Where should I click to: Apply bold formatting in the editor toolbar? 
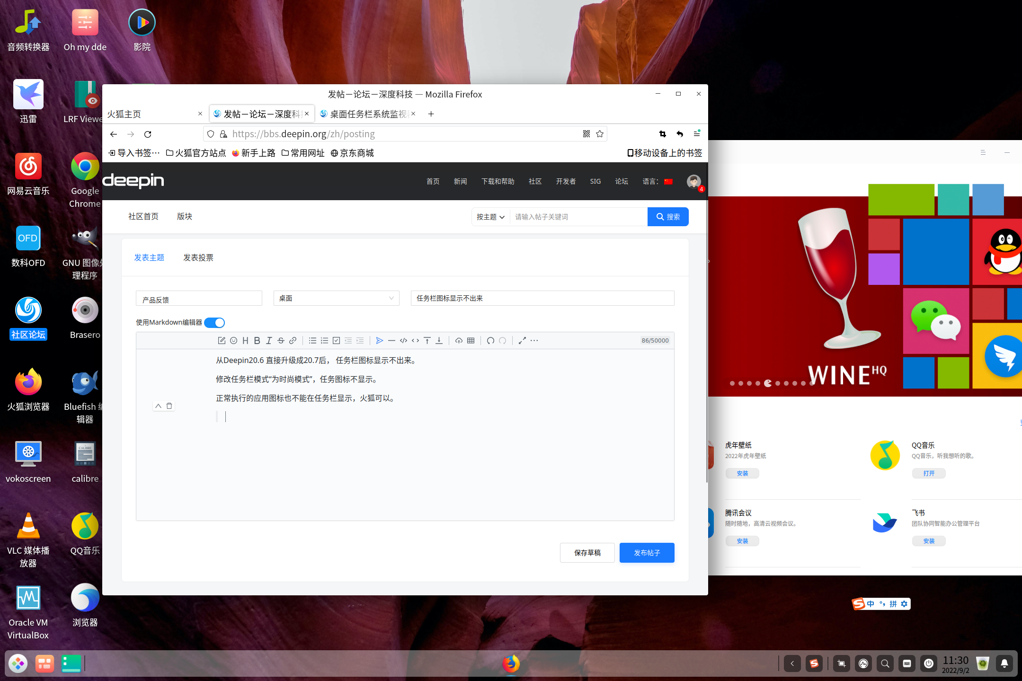click(x=258, y=340)
